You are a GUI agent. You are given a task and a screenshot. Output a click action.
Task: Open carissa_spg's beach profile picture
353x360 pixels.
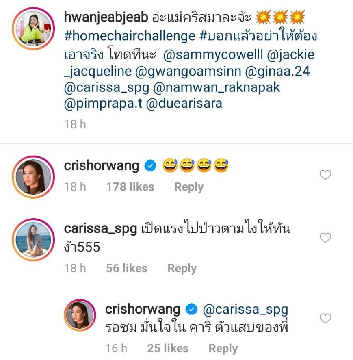click(33, 240)
